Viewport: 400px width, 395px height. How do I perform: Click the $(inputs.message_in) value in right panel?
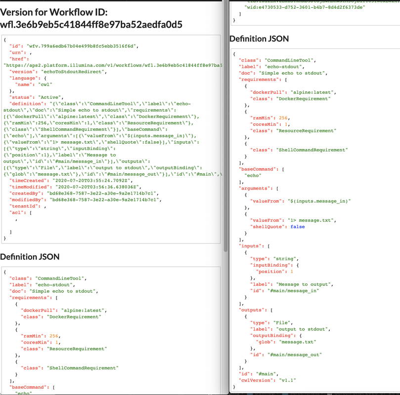point(319,201)
